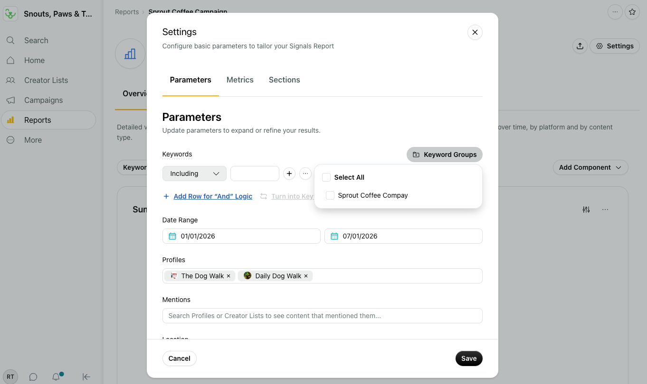
Task: Click the Save button
Action: (x=469, y=358)
